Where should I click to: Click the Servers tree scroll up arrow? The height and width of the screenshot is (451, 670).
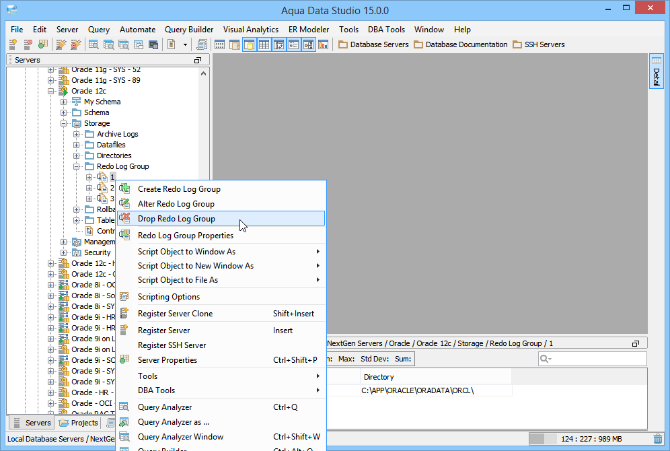point(203,73)
